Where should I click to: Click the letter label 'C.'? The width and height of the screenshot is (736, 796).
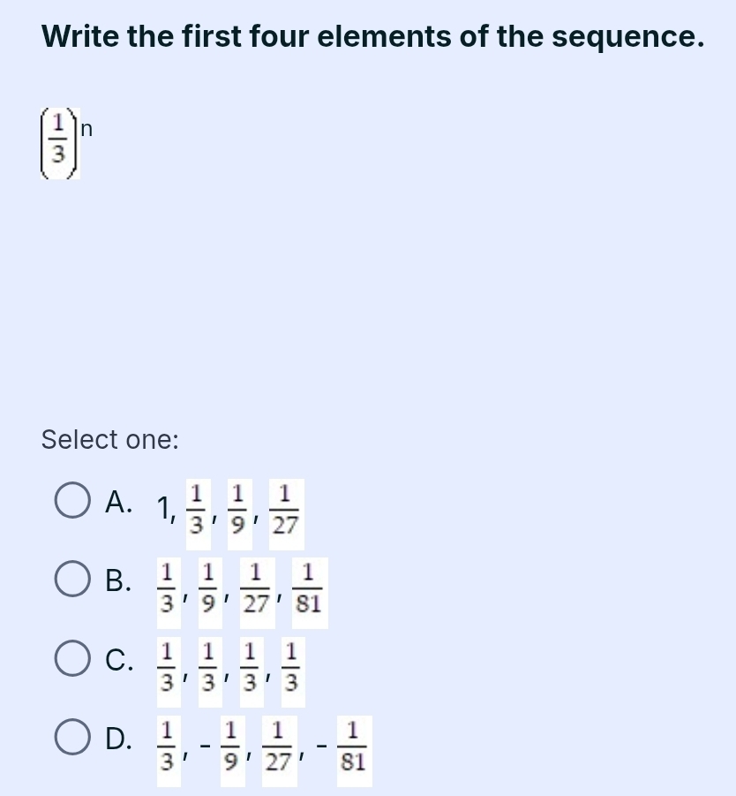click(x=119, y=660)
